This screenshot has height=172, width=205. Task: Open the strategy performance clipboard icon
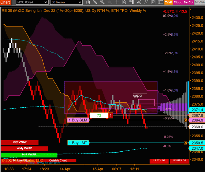point(153,2)
